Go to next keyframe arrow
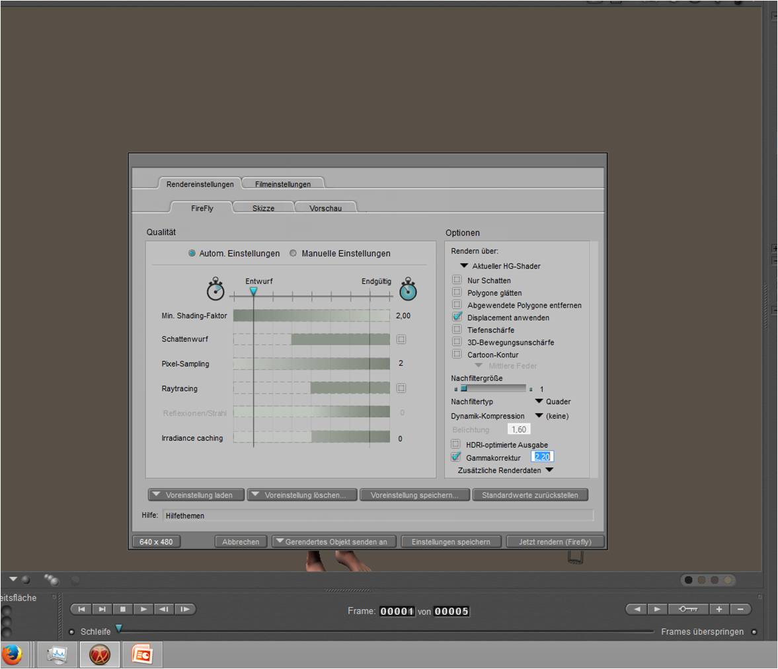The image size is (778, 669). coord(658,609)
